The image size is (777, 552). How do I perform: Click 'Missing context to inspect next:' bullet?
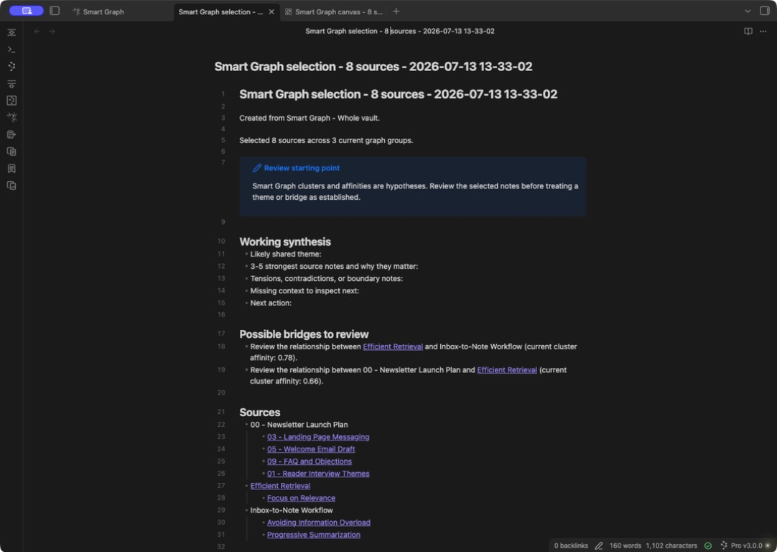tap(304, 290)
